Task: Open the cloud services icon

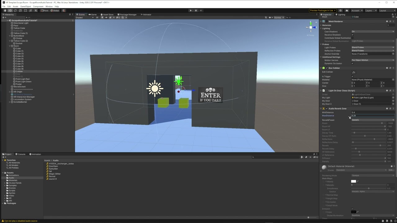Action: pyautogui.click(x=347, y=11)
